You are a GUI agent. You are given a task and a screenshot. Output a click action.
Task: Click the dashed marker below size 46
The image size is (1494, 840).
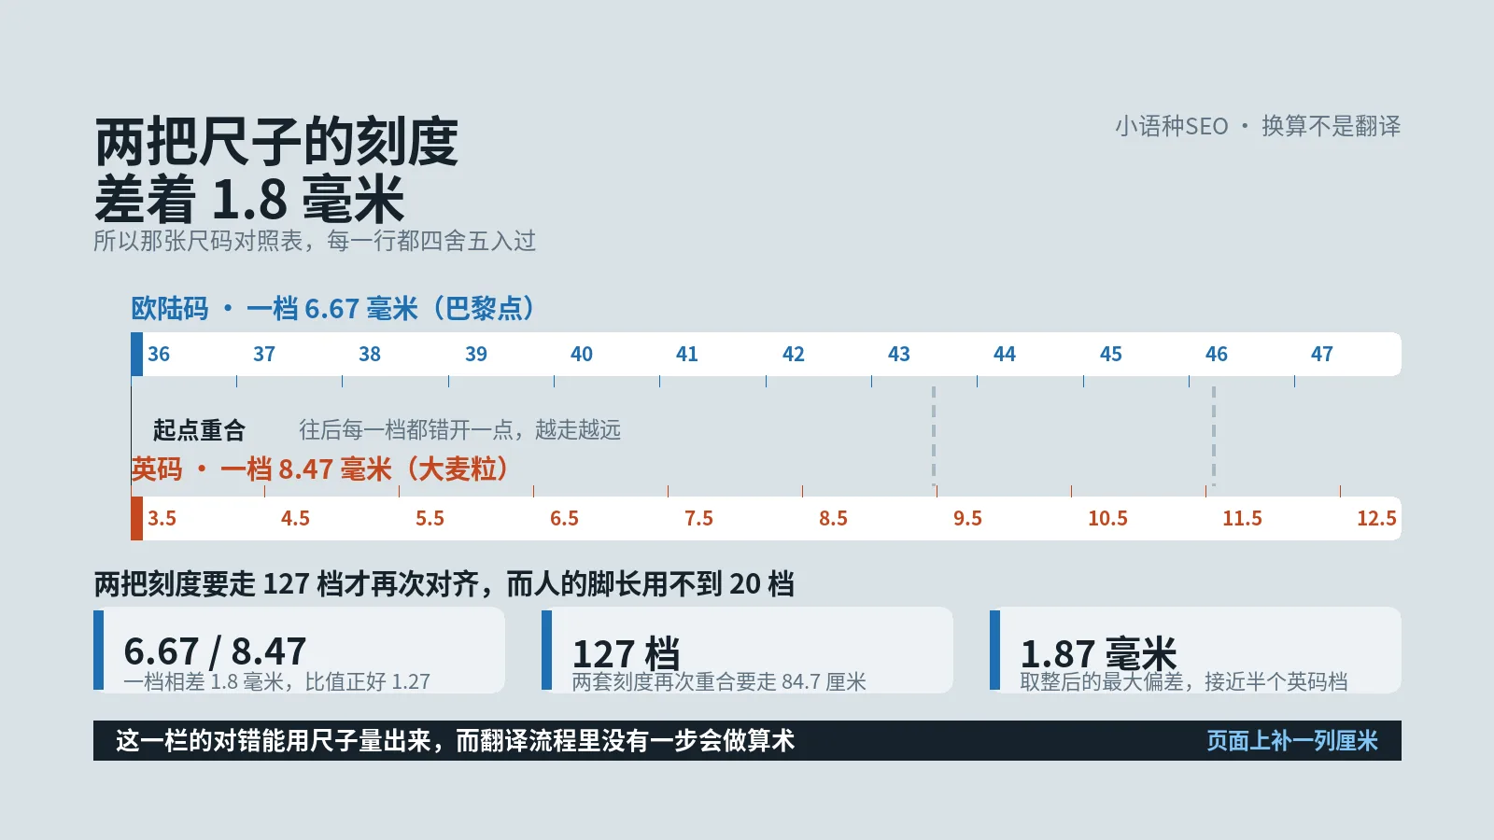coord(1214,436)
